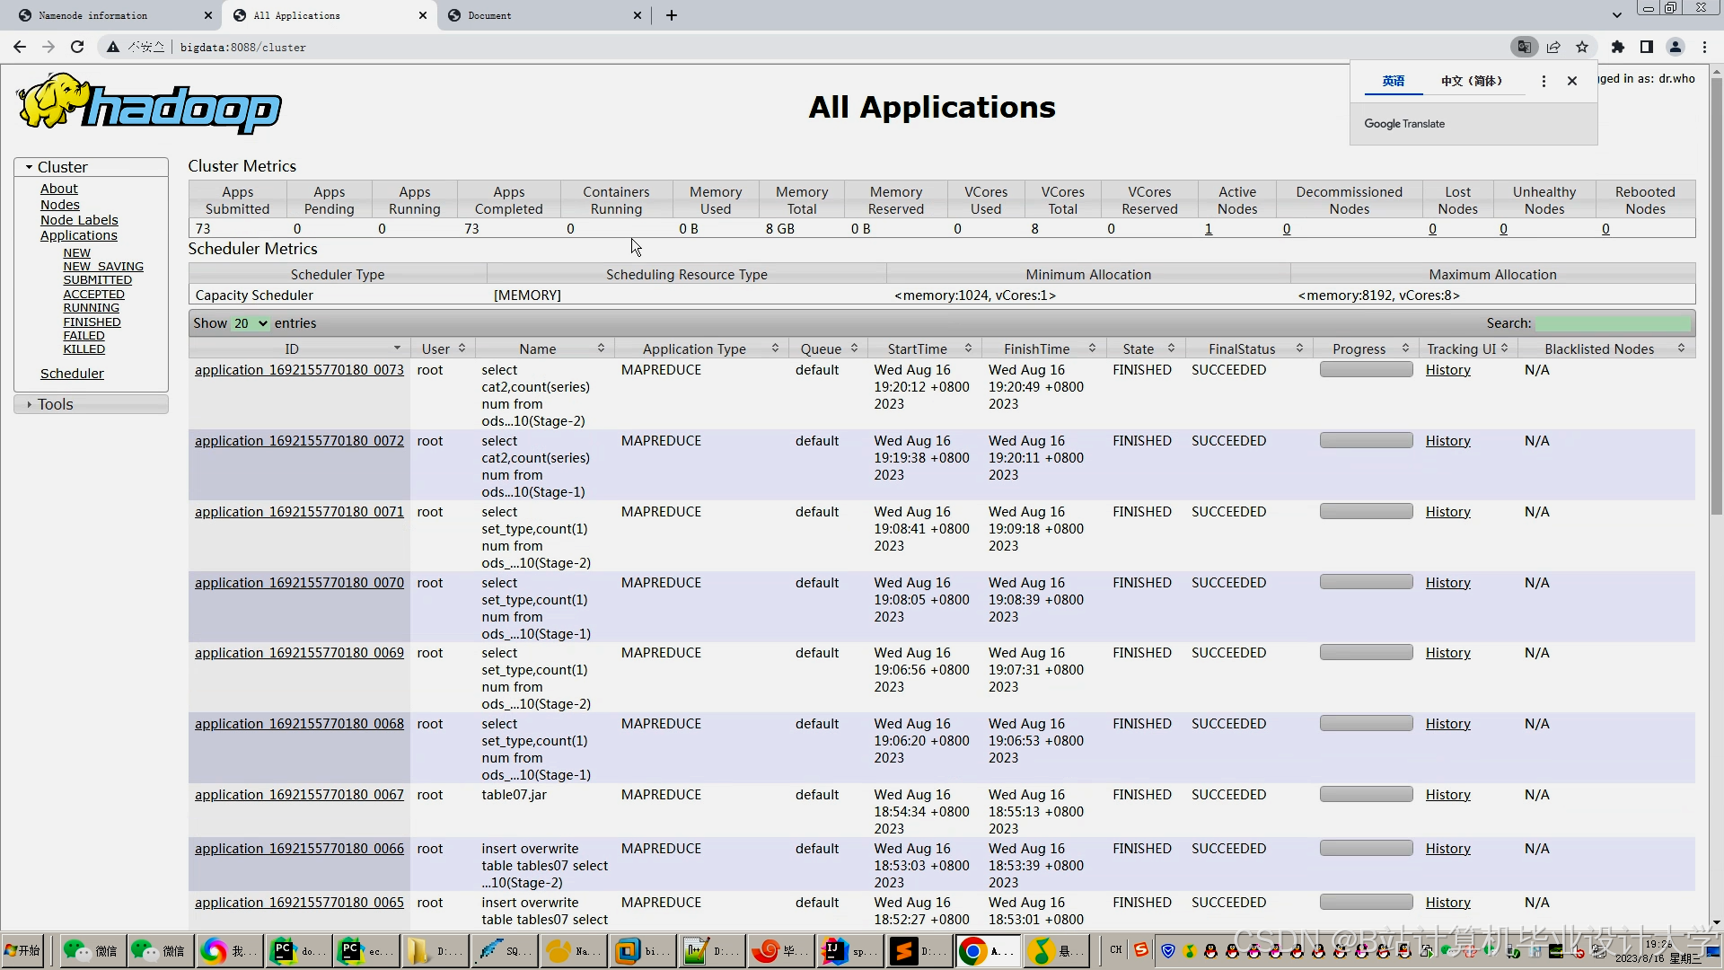Close the Google Translate popup
This screenshot has height=970, width=1724.
pyautogui.click(x=1571, y=81)
